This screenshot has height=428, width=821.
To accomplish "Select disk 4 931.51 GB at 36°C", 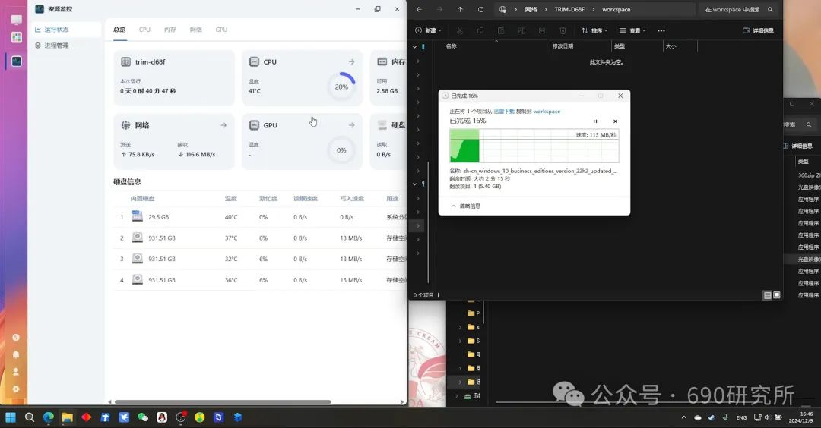I will pyautogui.click(x=260, y=280).
